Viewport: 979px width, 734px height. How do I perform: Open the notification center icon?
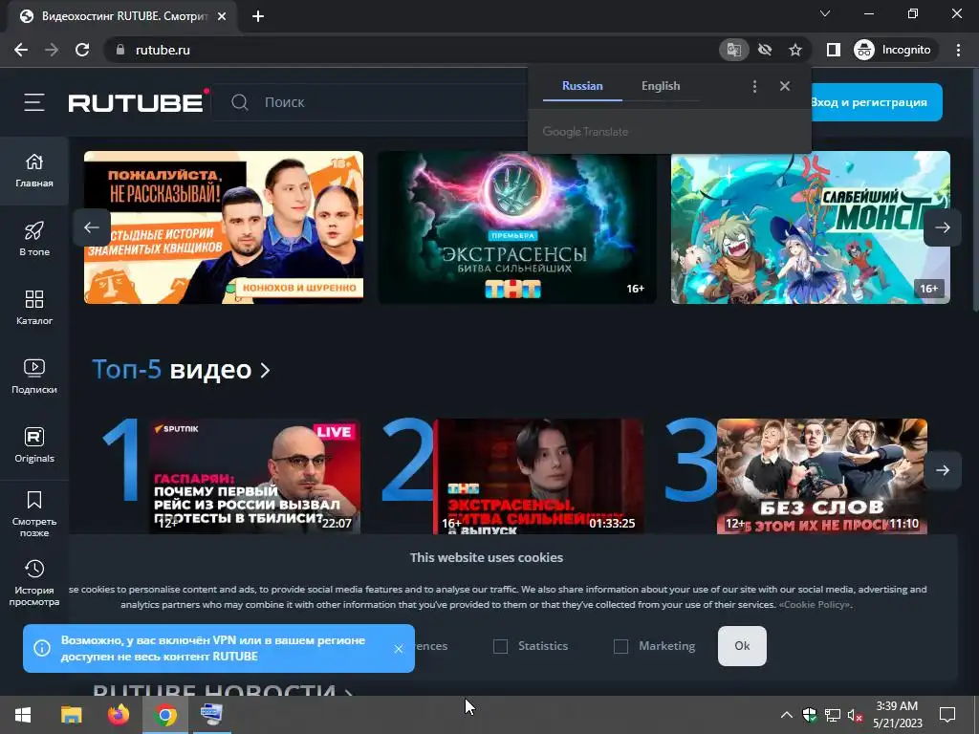tap(947, 715)
